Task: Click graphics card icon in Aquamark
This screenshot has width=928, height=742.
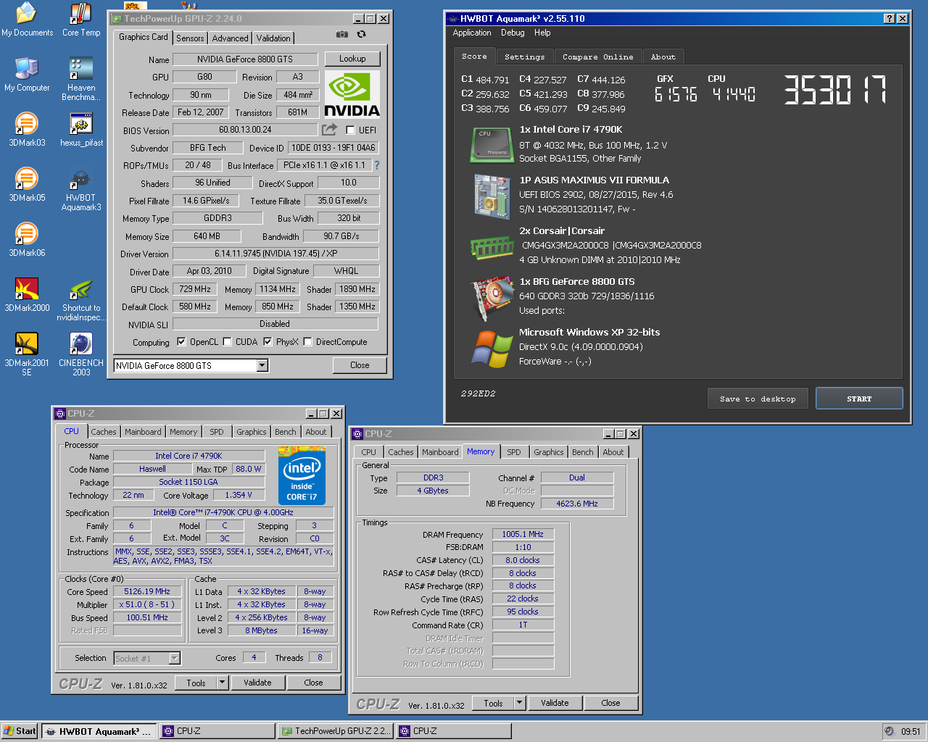Action: tap(492, 297)
